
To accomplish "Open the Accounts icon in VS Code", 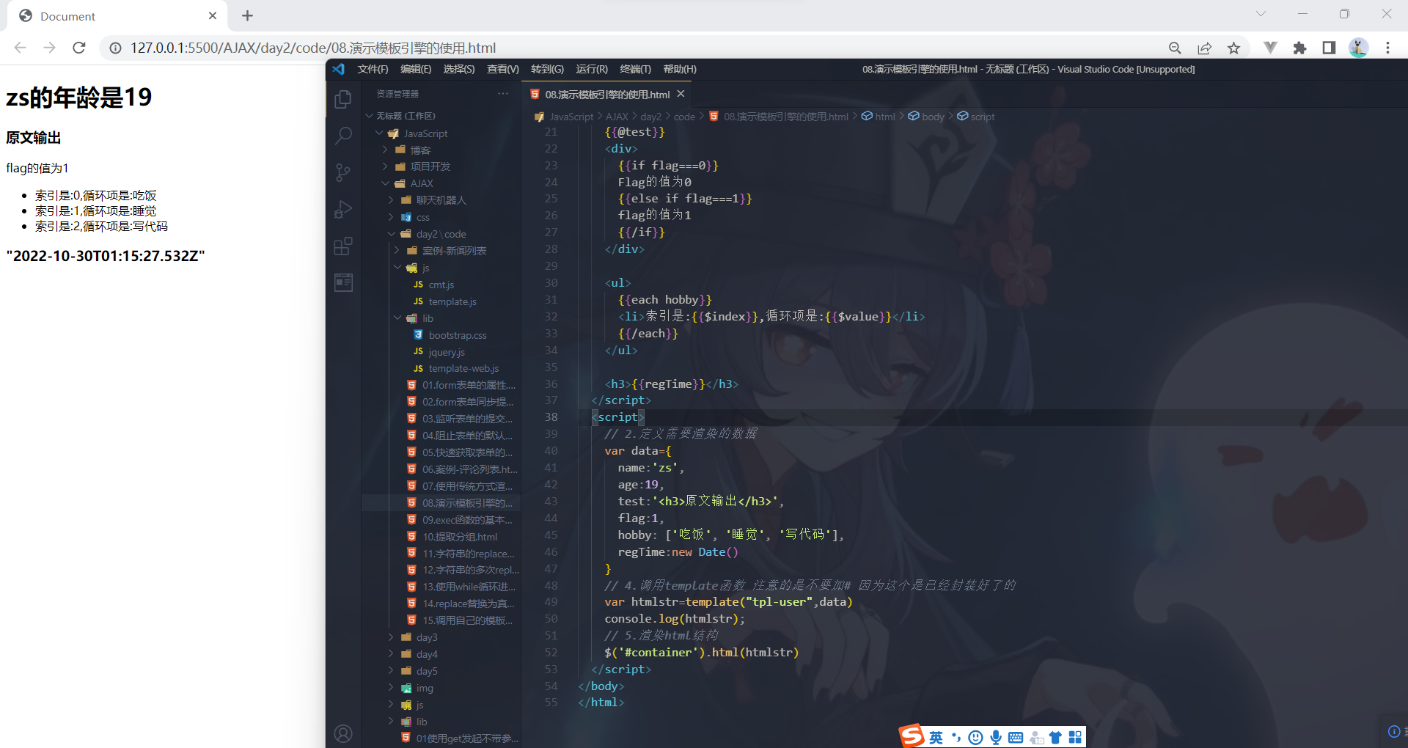I will (343, 733).
